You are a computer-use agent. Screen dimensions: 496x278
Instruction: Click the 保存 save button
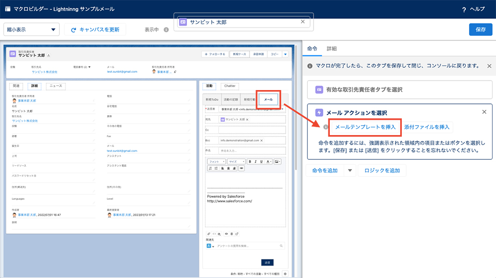pyautogui.click(x=481, y=30)
